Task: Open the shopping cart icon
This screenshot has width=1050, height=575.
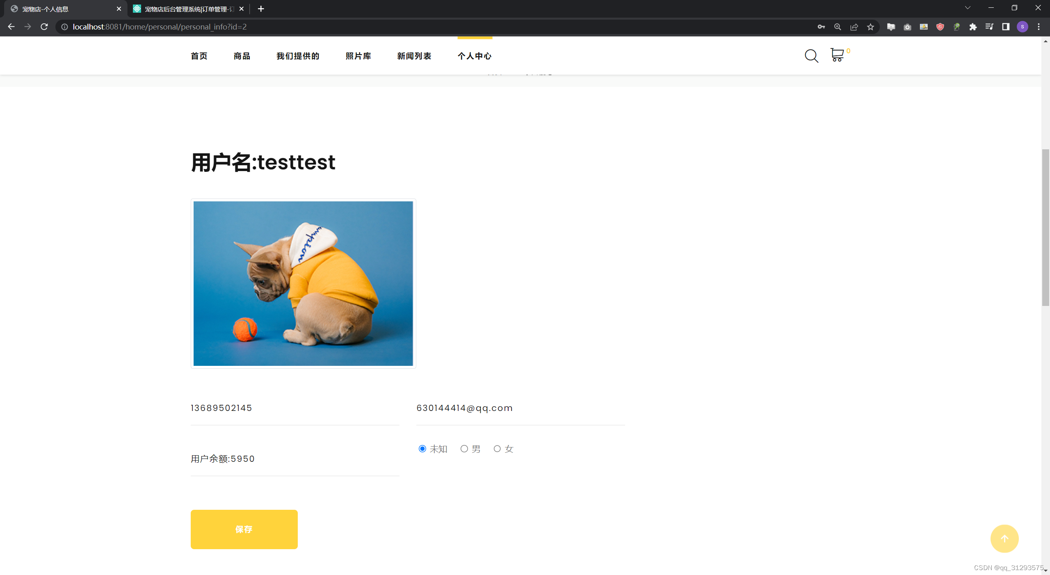Action: coord(837,55)
